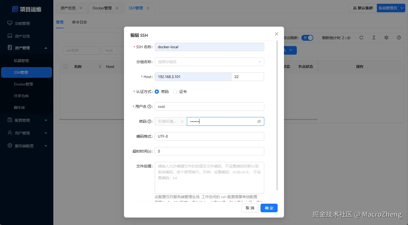This screenshot has height=225, width=408.
Task: Click the 密码 help question icon
Action: (x=149, y=121)
